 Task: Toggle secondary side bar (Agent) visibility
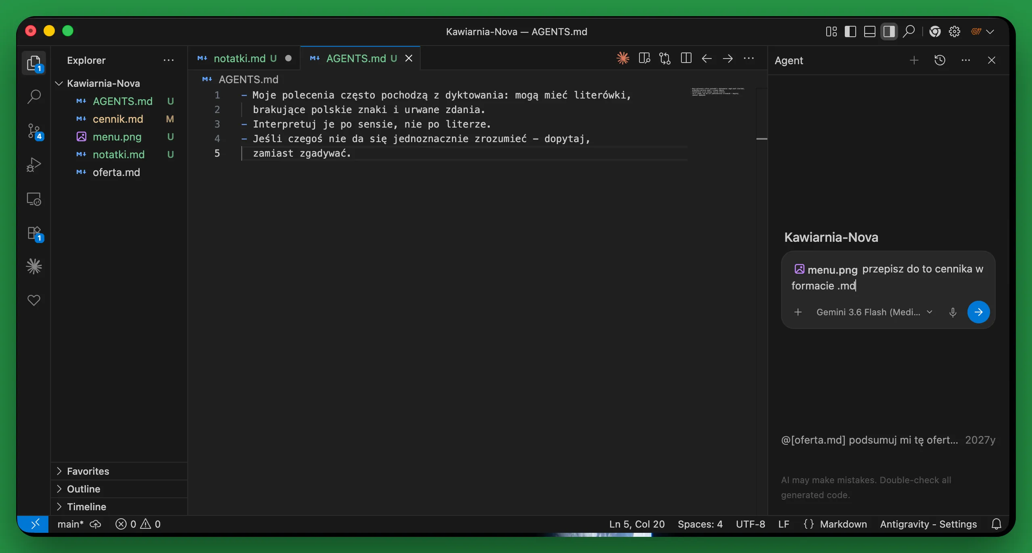click(889, 31)
